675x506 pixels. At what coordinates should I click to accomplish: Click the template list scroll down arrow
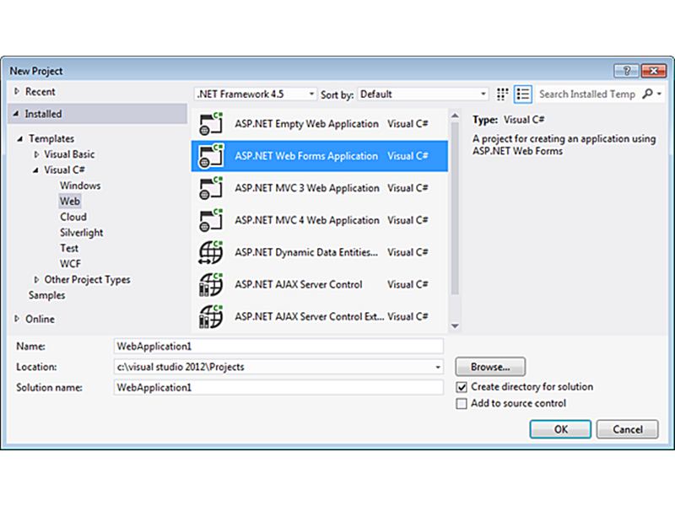[x=455, y=326]
